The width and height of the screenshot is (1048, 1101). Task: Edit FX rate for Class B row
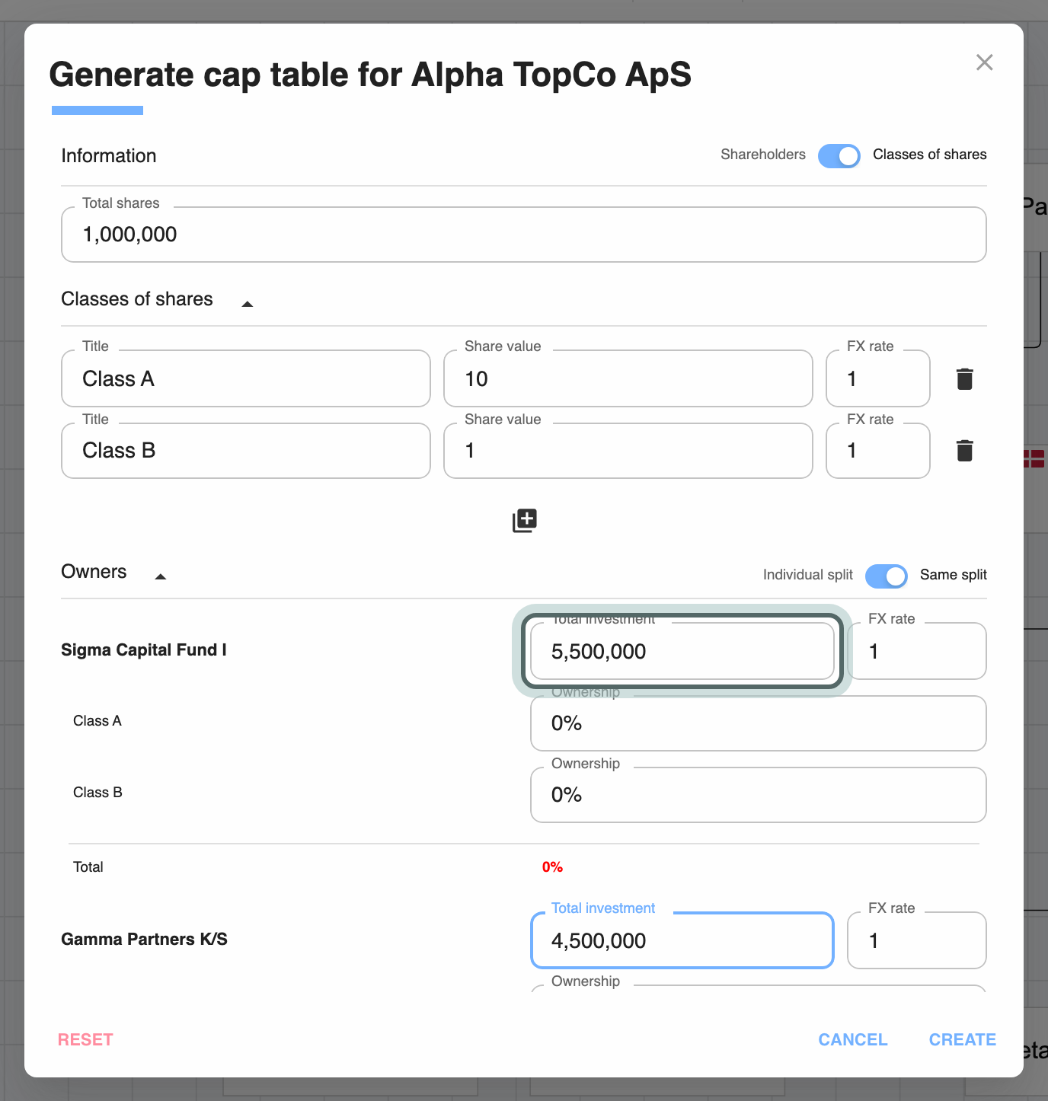pyautogui.click(x=878, y=451)
